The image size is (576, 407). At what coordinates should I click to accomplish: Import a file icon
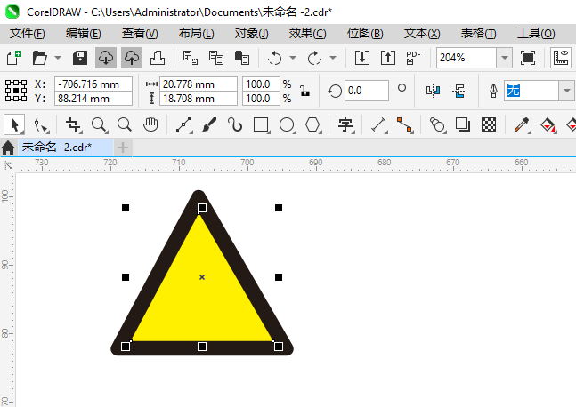(x=362, y=58)
